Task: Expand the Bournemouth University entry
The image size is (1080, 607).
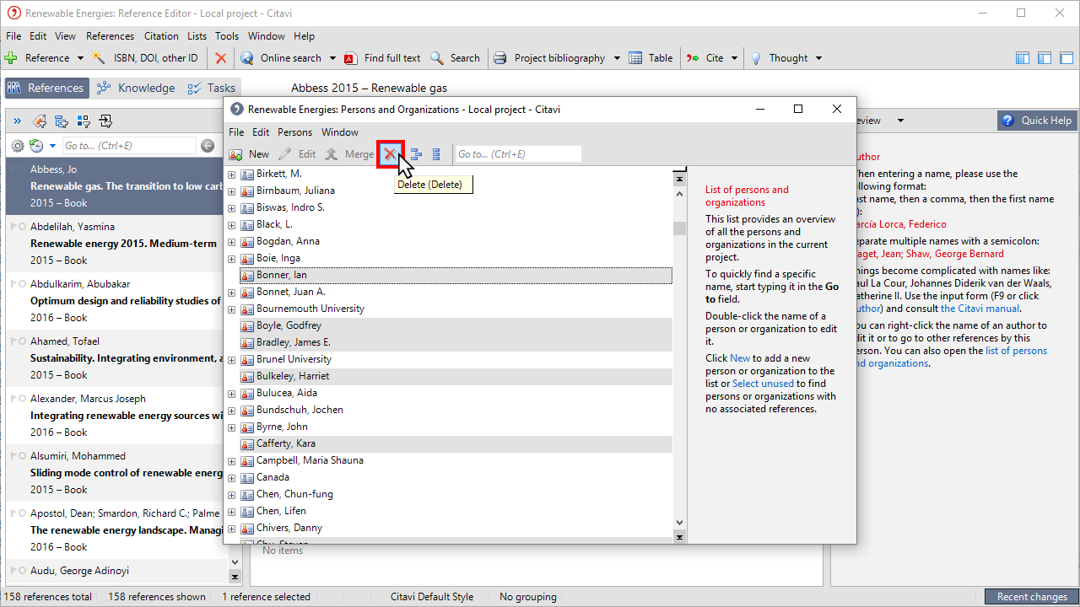Action: click(x=232, y=309)
